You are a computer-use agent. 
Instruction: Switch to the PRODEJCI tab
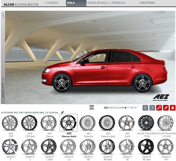click(x=118, y=3)
